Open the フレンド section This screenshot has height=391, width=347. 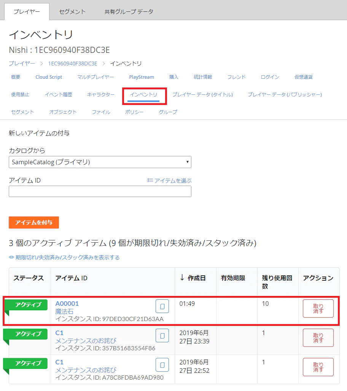click(237, 77)
